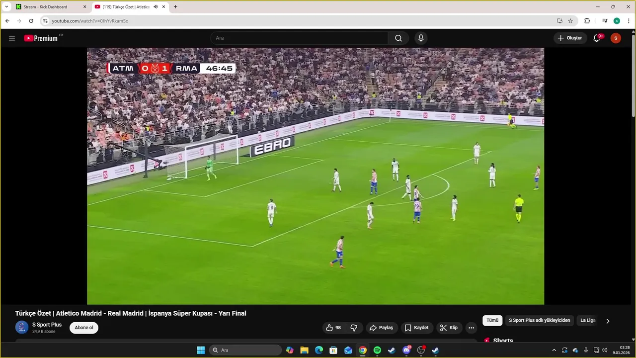Show next category chips with arrow
The height and width of the screenshot is (358, 636).
tap(608, 321)
